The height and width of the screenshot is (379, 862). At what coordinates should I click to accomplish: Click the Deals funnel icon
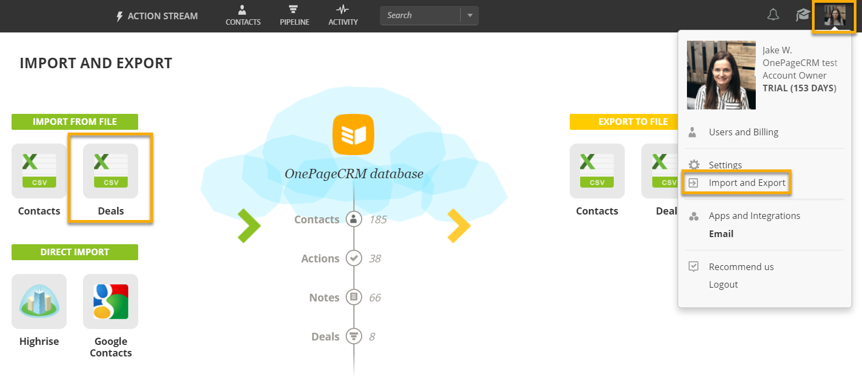point(353,337)
